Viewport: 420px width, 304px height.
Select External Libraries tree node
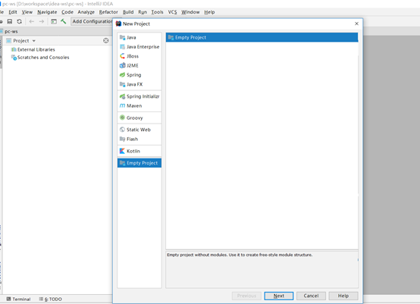coord(33,49)
